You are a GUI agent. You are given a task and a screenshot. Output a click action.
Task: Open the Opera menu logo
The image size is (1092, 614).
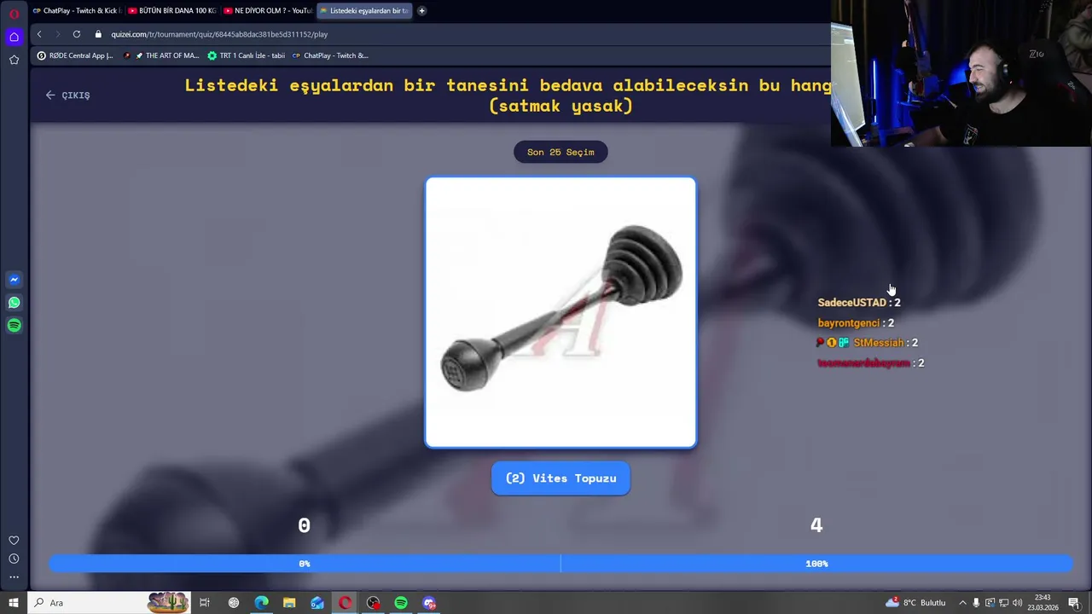point(14,14)
